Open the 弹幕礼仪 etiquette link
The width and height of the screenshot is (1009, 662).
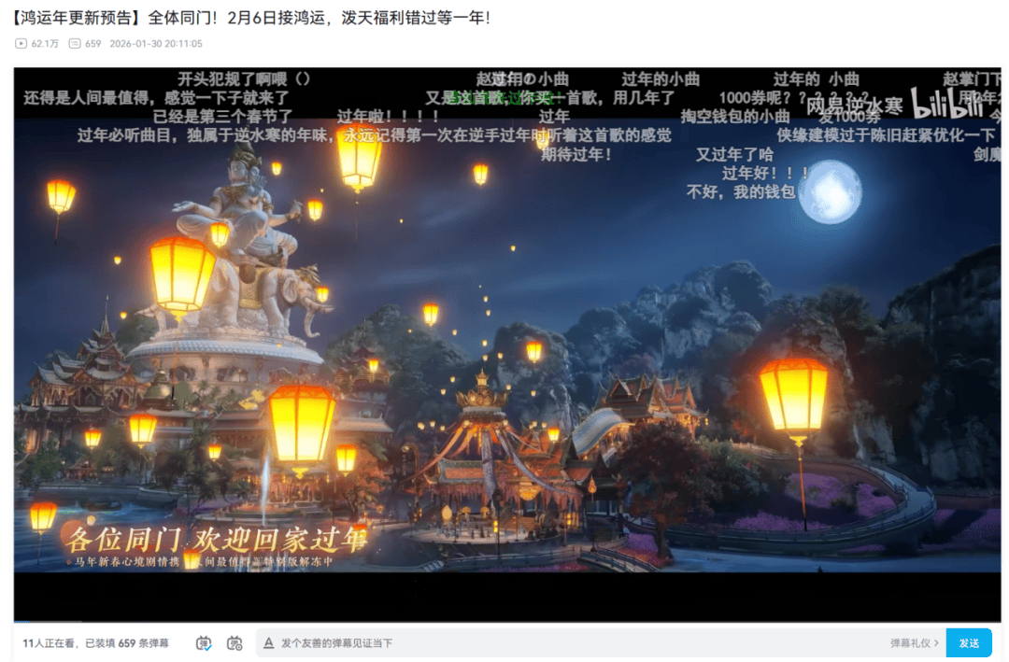click(x=914, y=643)
